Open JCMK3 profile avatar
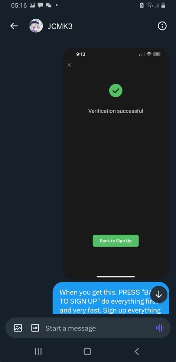The image size is (176, 362). (x=36, y=26)
